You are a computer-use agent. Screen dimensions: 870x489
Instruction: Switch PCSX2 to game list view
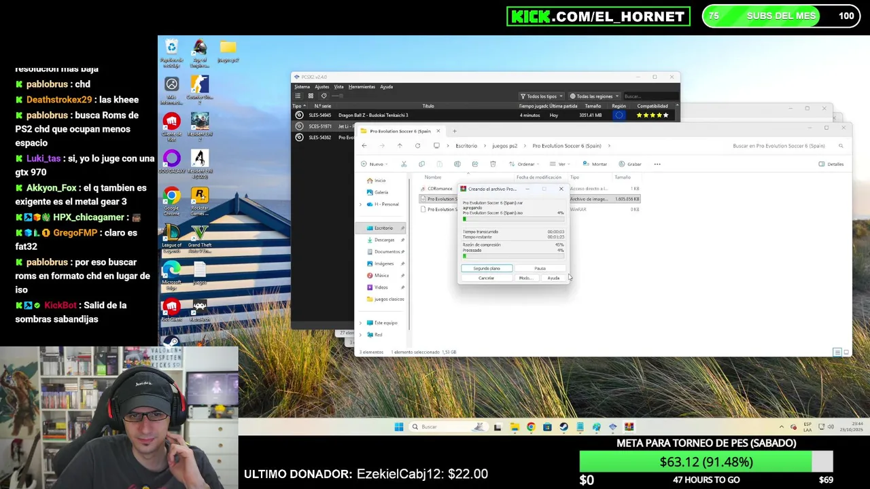point(298,96)
